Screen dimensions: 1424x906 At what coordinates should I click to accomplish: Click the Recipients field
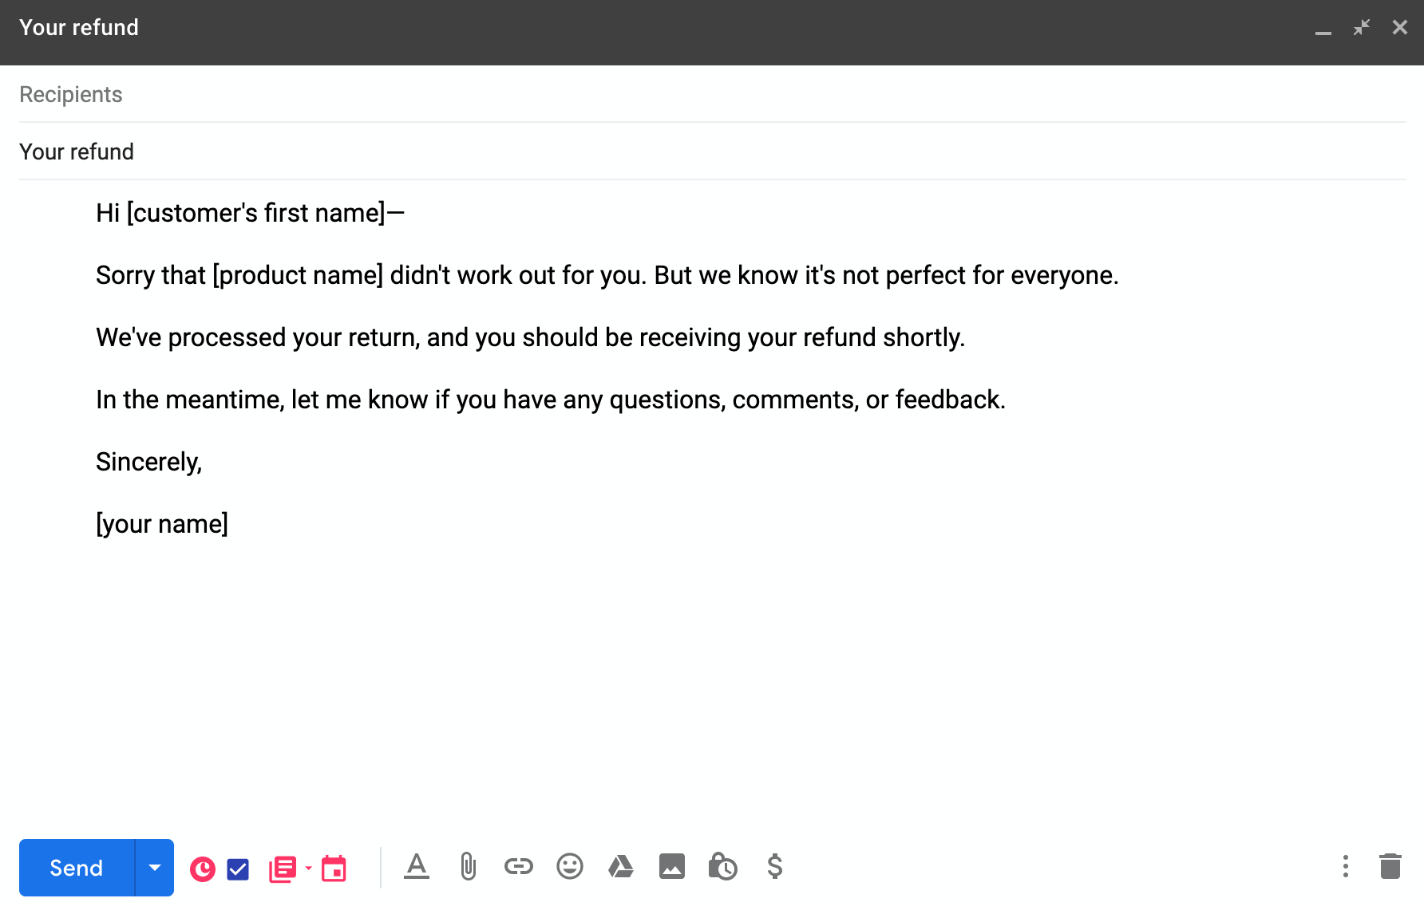click(710, 94)
